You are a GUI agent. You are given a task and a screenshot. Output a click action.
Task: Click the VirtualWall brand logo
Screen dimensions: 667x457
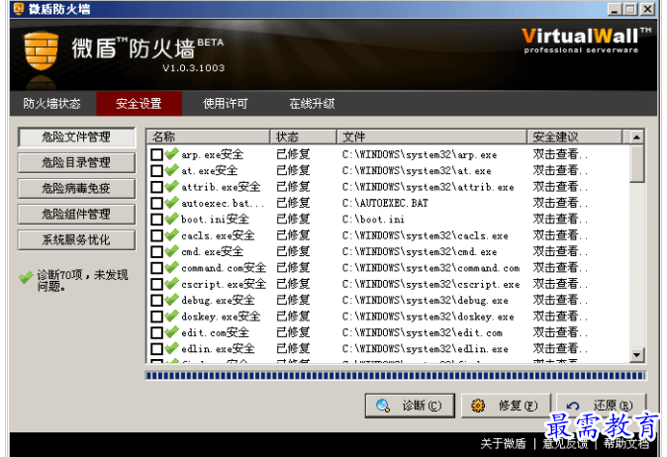pyautogui.click(x=586, y=41)
